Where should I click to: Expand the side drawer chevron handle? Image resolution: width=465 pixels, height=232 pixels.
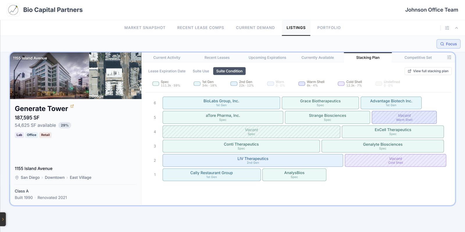coord(3,219)
